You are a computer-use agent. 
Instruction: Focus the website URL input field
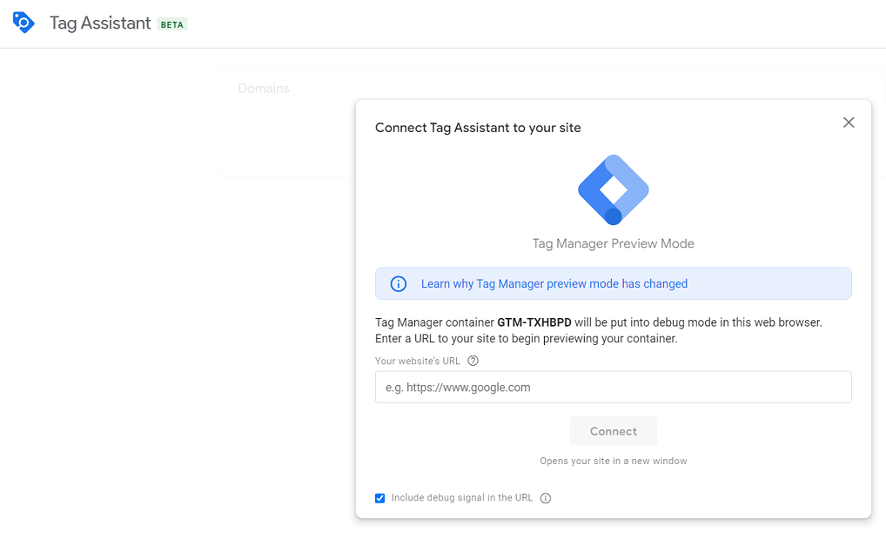point(613,388)
